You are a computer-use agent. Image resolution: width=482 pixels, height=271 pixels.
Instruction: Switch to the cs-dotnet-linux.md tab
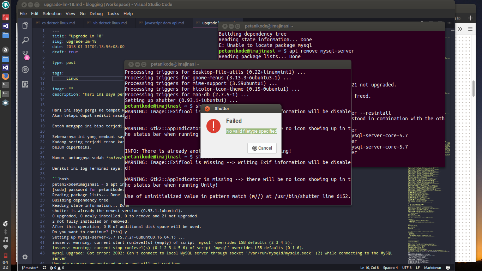click(58, 23)
